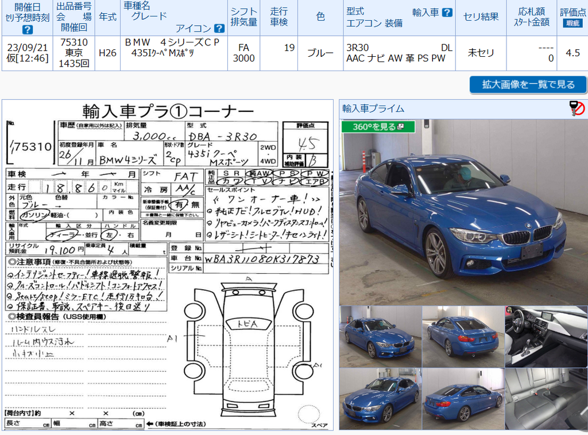Click the help icon next to 輸入車
The width and height of the screenshot is (588, 435).
pos(447,13)
